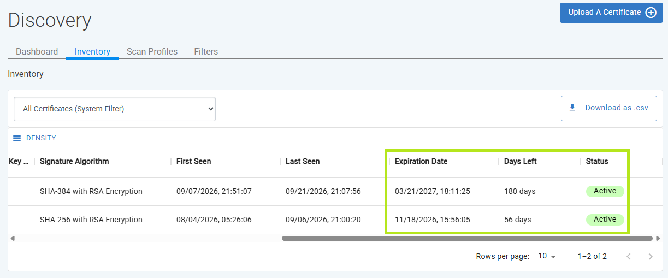Click expiration date 03/21/2027, 18:11:25
668x278 pixels.
click(x=433, y=192)
